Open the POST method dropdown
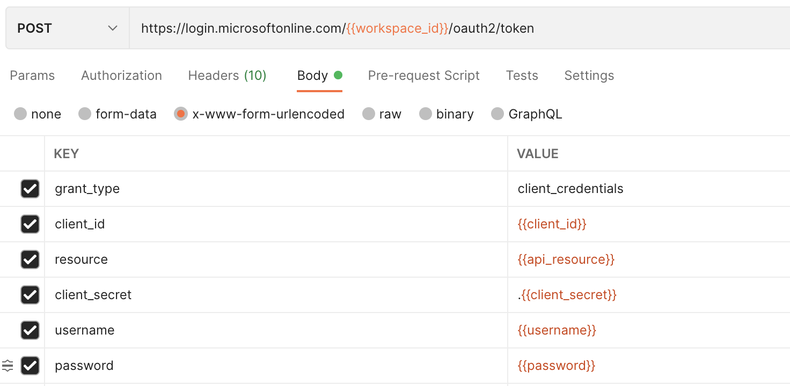 pos(67,28)
